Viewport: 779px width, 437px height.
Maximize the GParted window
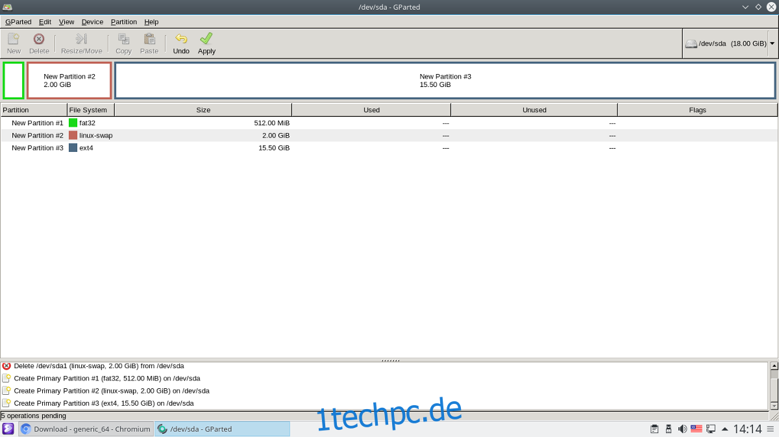pos(758,6)
